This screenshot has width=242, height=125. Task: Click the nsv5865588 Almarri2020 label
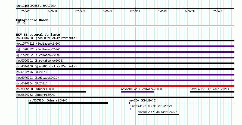(x=36, y=89)
